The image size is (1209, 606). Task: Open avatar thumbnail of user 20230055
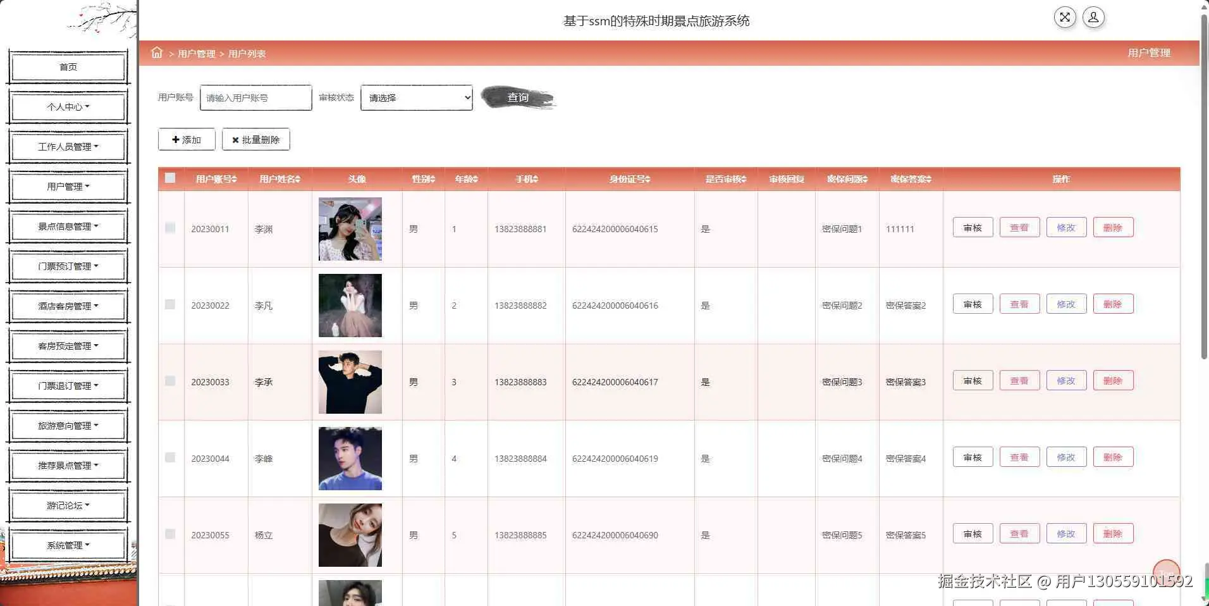[x=350, y=535]
